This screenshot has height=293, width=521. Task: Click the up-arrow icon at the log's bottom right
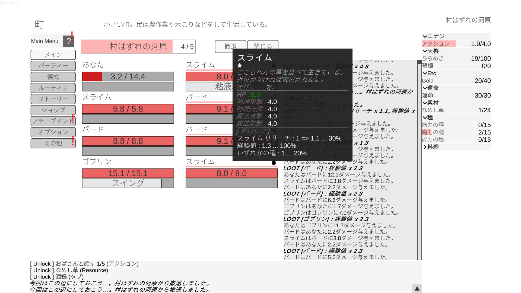[x=417, y=288]
